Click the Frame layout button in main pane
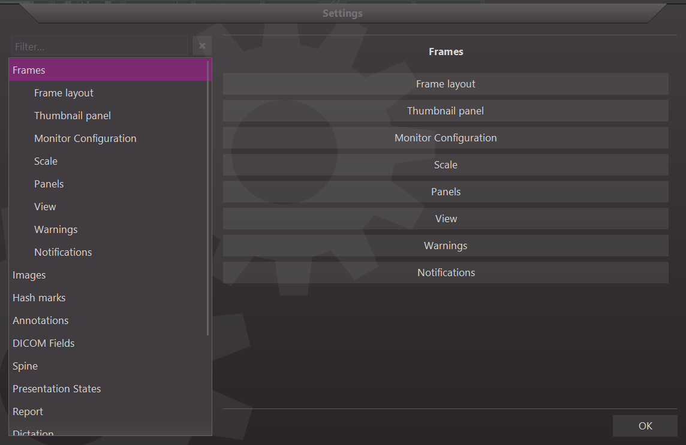 (446, 84)
